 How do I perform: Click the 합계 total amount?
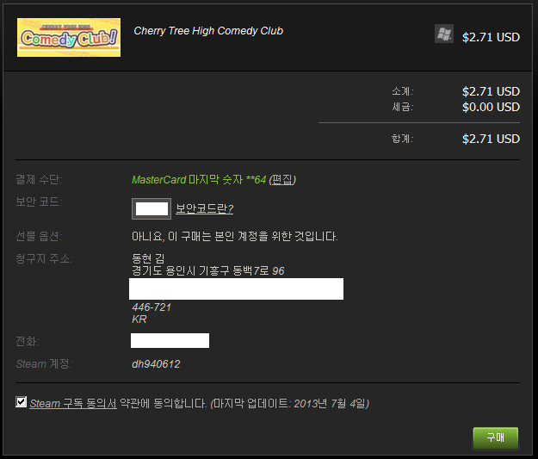click(x=491, y=139)
